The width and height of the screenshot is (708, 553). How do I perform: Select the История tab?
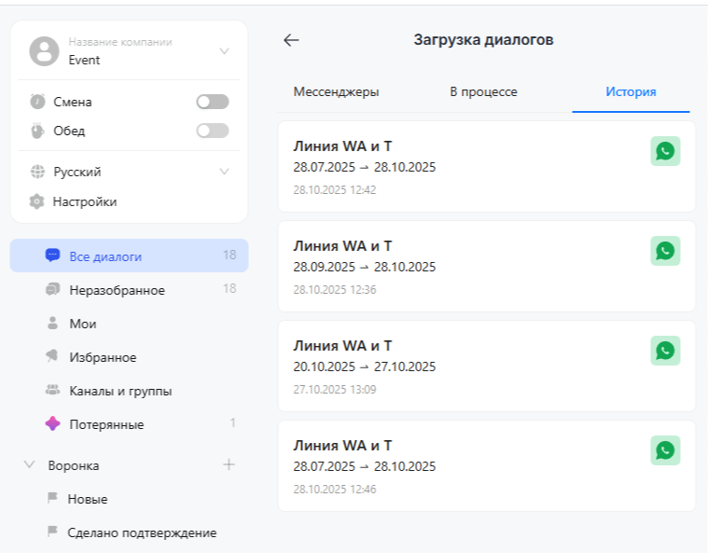[631, 91]
